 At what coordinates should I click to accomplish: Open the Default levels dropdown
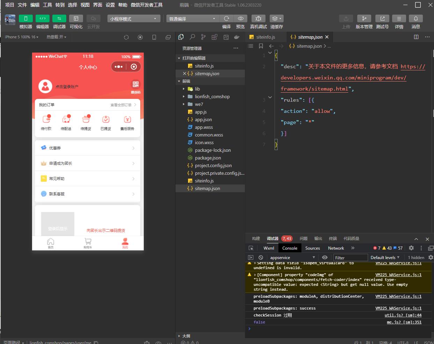pos(385,258)
